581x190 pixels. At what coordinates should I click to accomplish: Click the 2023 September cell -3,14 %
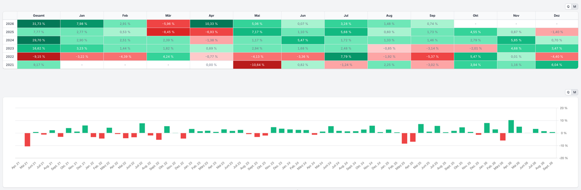pos(432,48)
